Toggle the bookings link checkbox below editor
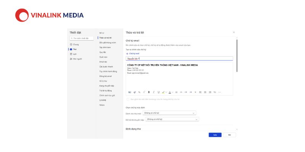This screenshot has width=305, height=152. (128, 99)
